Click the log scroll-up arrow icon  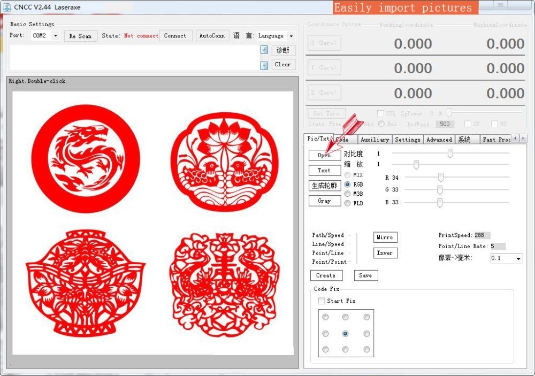click(x=264, y=50)
